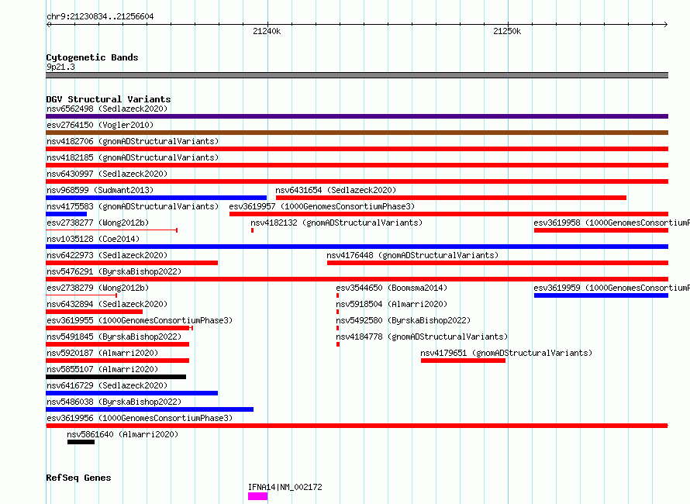
Task: Select the short blue nsv4175583 bar
Action: (x=66, y=214)
